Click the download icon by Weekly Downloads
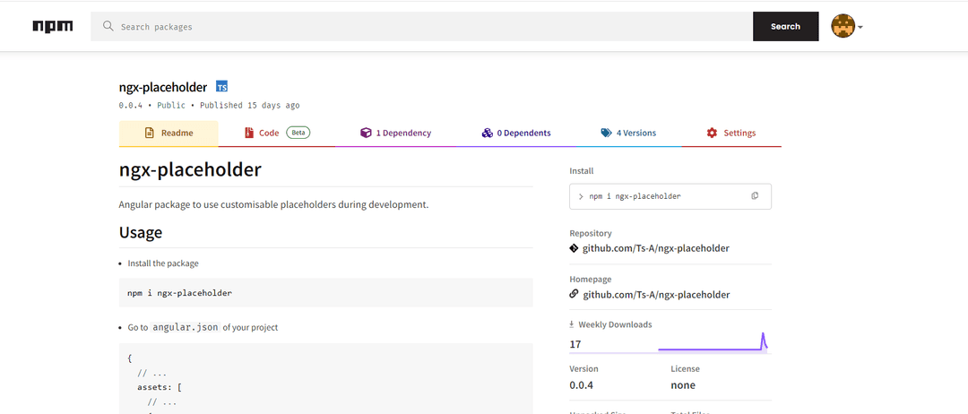 pyautogui.click(x=573, y=324)
